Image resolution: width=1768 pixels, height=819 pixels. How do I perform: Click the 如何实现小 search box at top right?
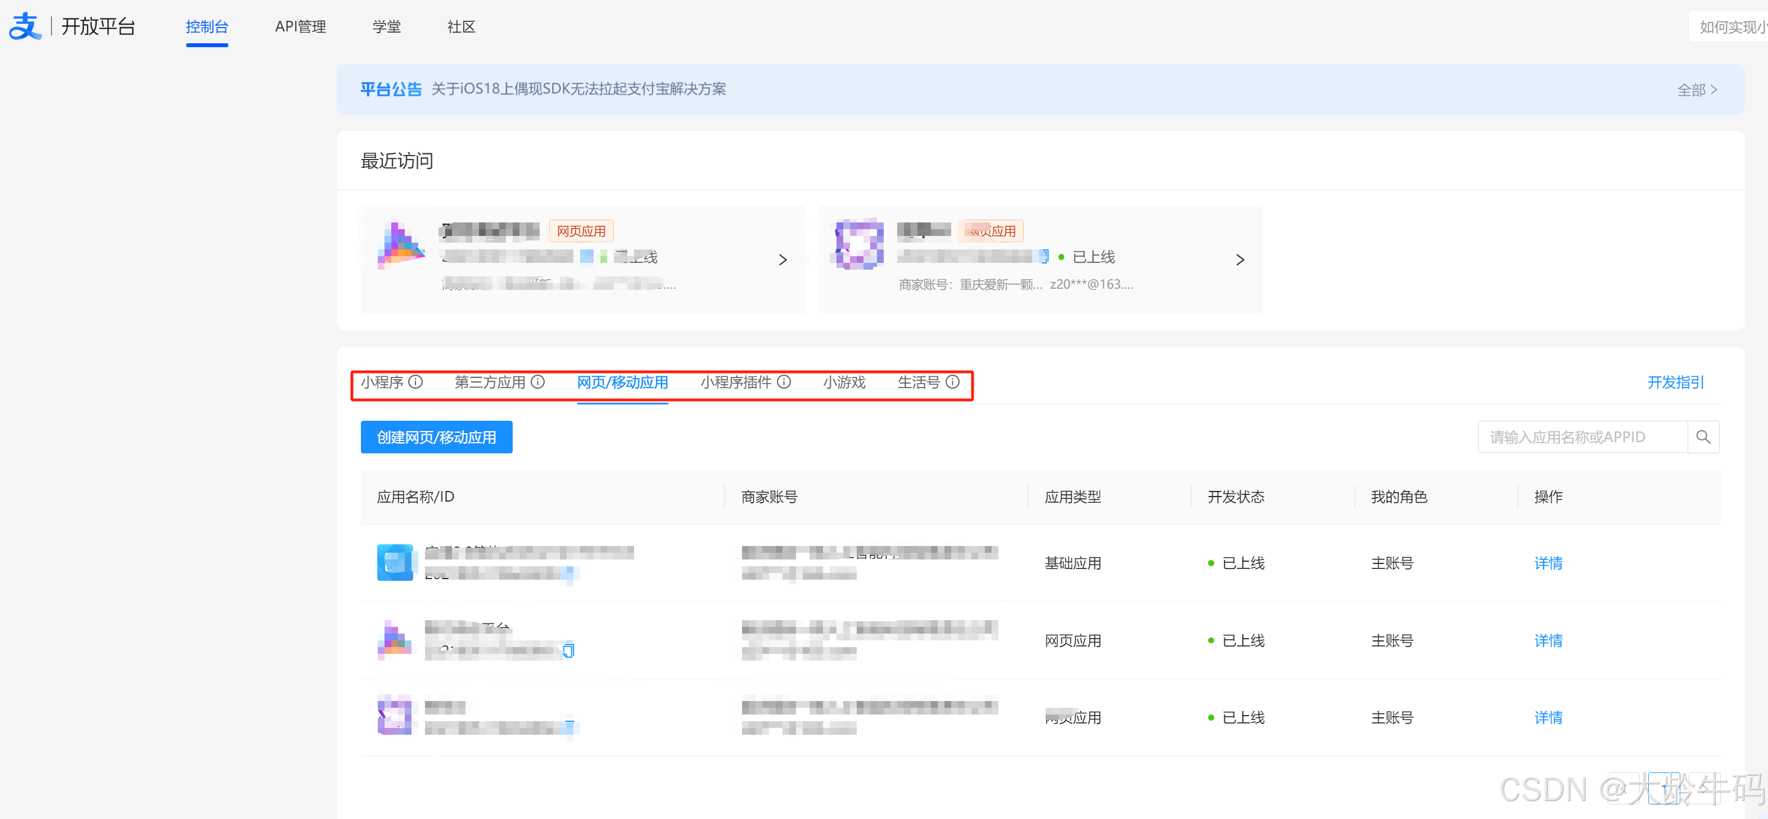tap(1728, 27)
